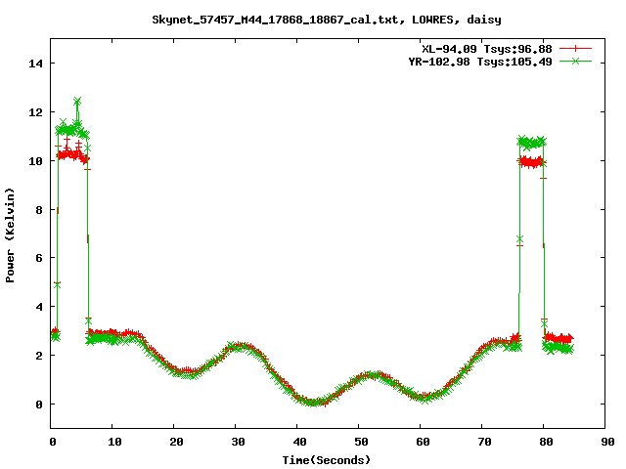
Task: Click x-axis tick label 30
Action: [238, 442]
